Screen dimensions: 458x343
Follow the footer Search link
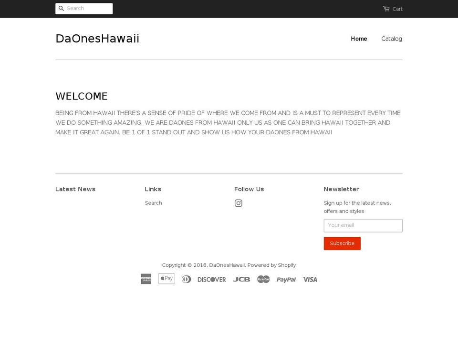tap(153, 203)
